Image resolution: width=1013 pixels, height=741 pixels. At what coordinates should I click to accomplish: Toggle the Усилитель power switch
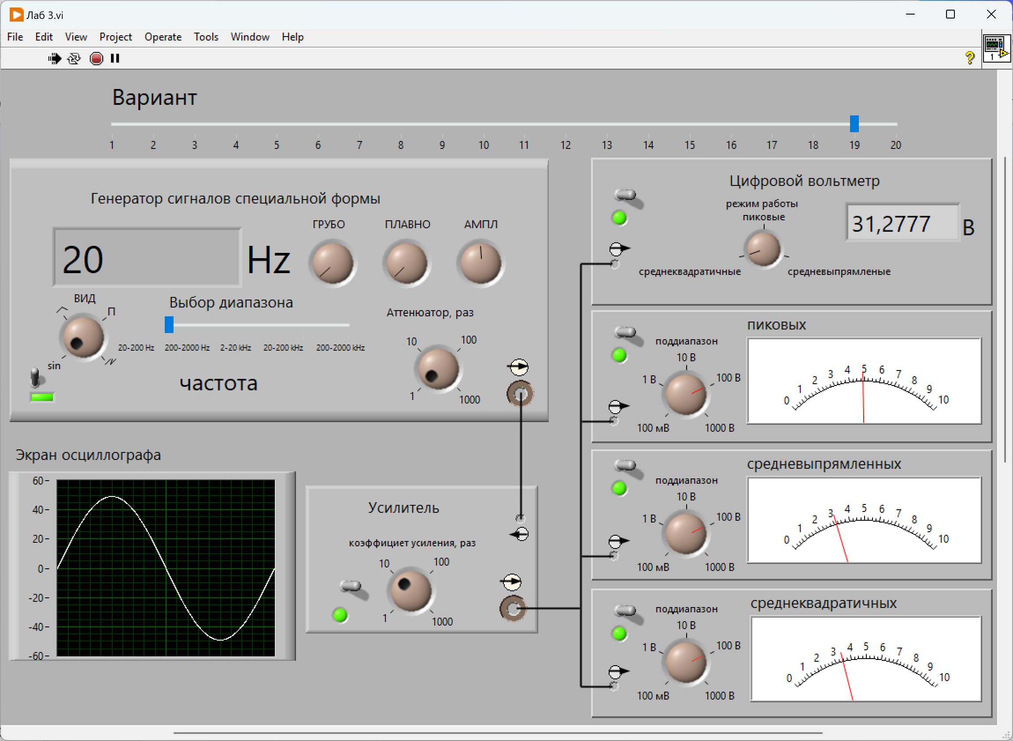pos(354,589)
